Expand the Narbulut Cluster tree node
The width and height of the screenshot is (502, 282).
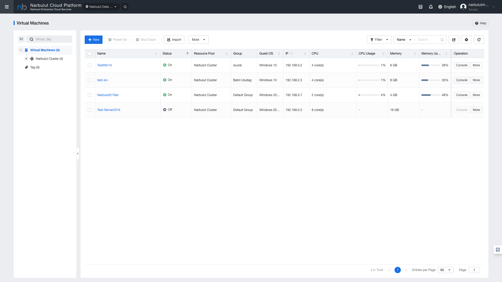[26, 59]
